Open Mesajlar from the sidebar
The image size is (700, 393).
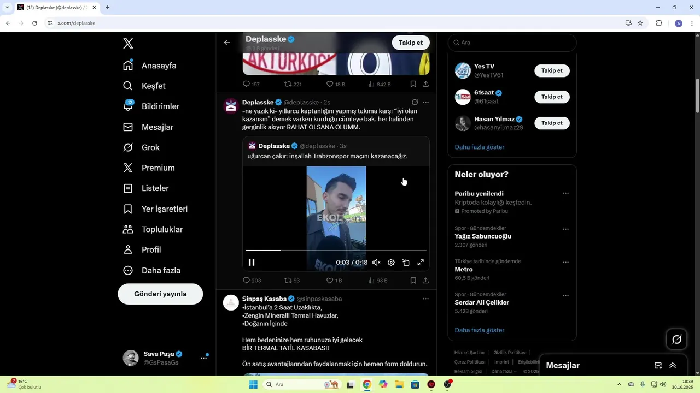pyautogui.click(x=148, y=127)
